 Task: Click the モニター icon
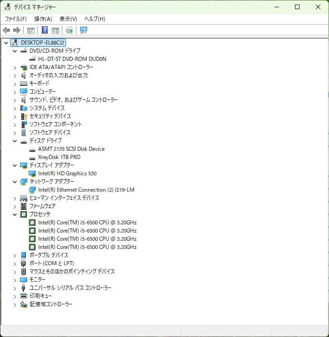(x=24, y=280)
